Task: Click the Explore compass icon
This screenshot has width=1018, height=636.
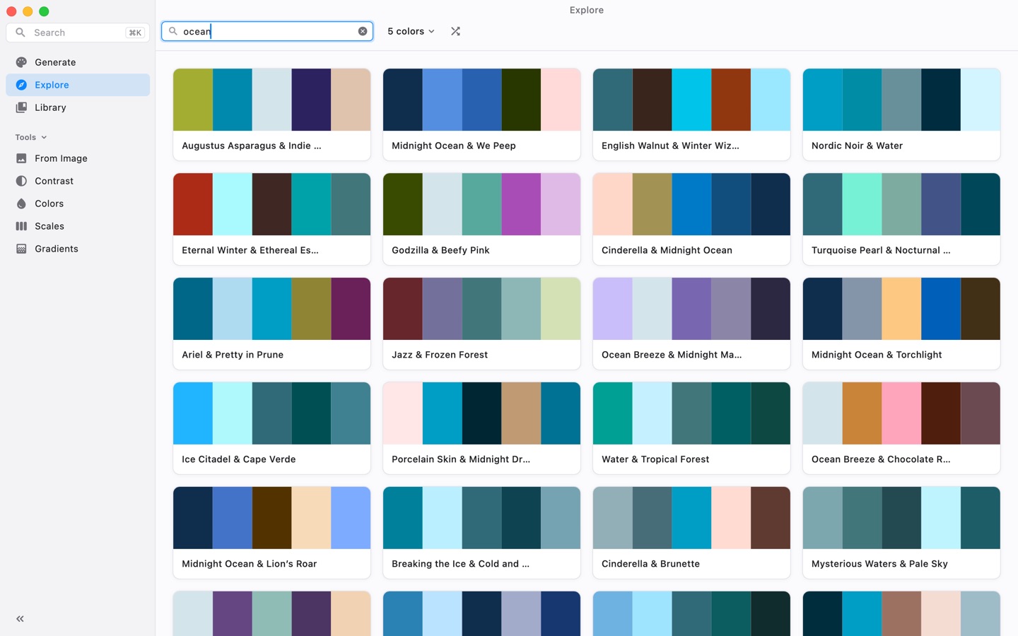Action: (21, 85)
